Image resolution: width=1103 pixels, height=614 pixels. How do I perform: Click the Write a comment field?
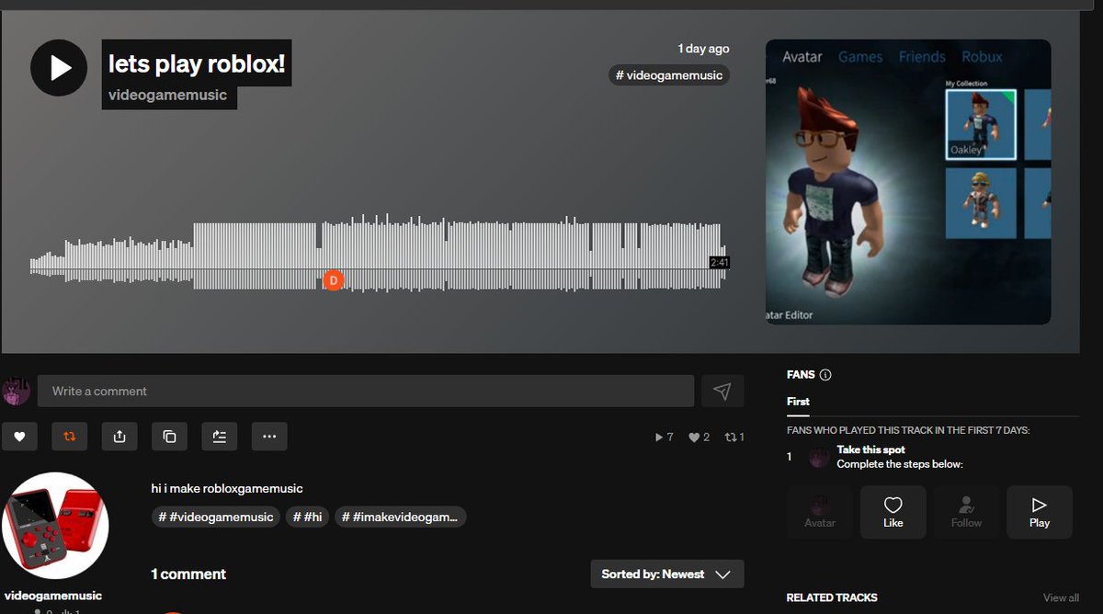click(x=366, y=391)
